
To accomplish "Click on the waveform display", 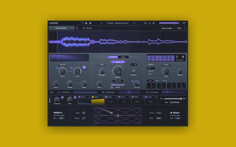I will [x=118, y=42].
